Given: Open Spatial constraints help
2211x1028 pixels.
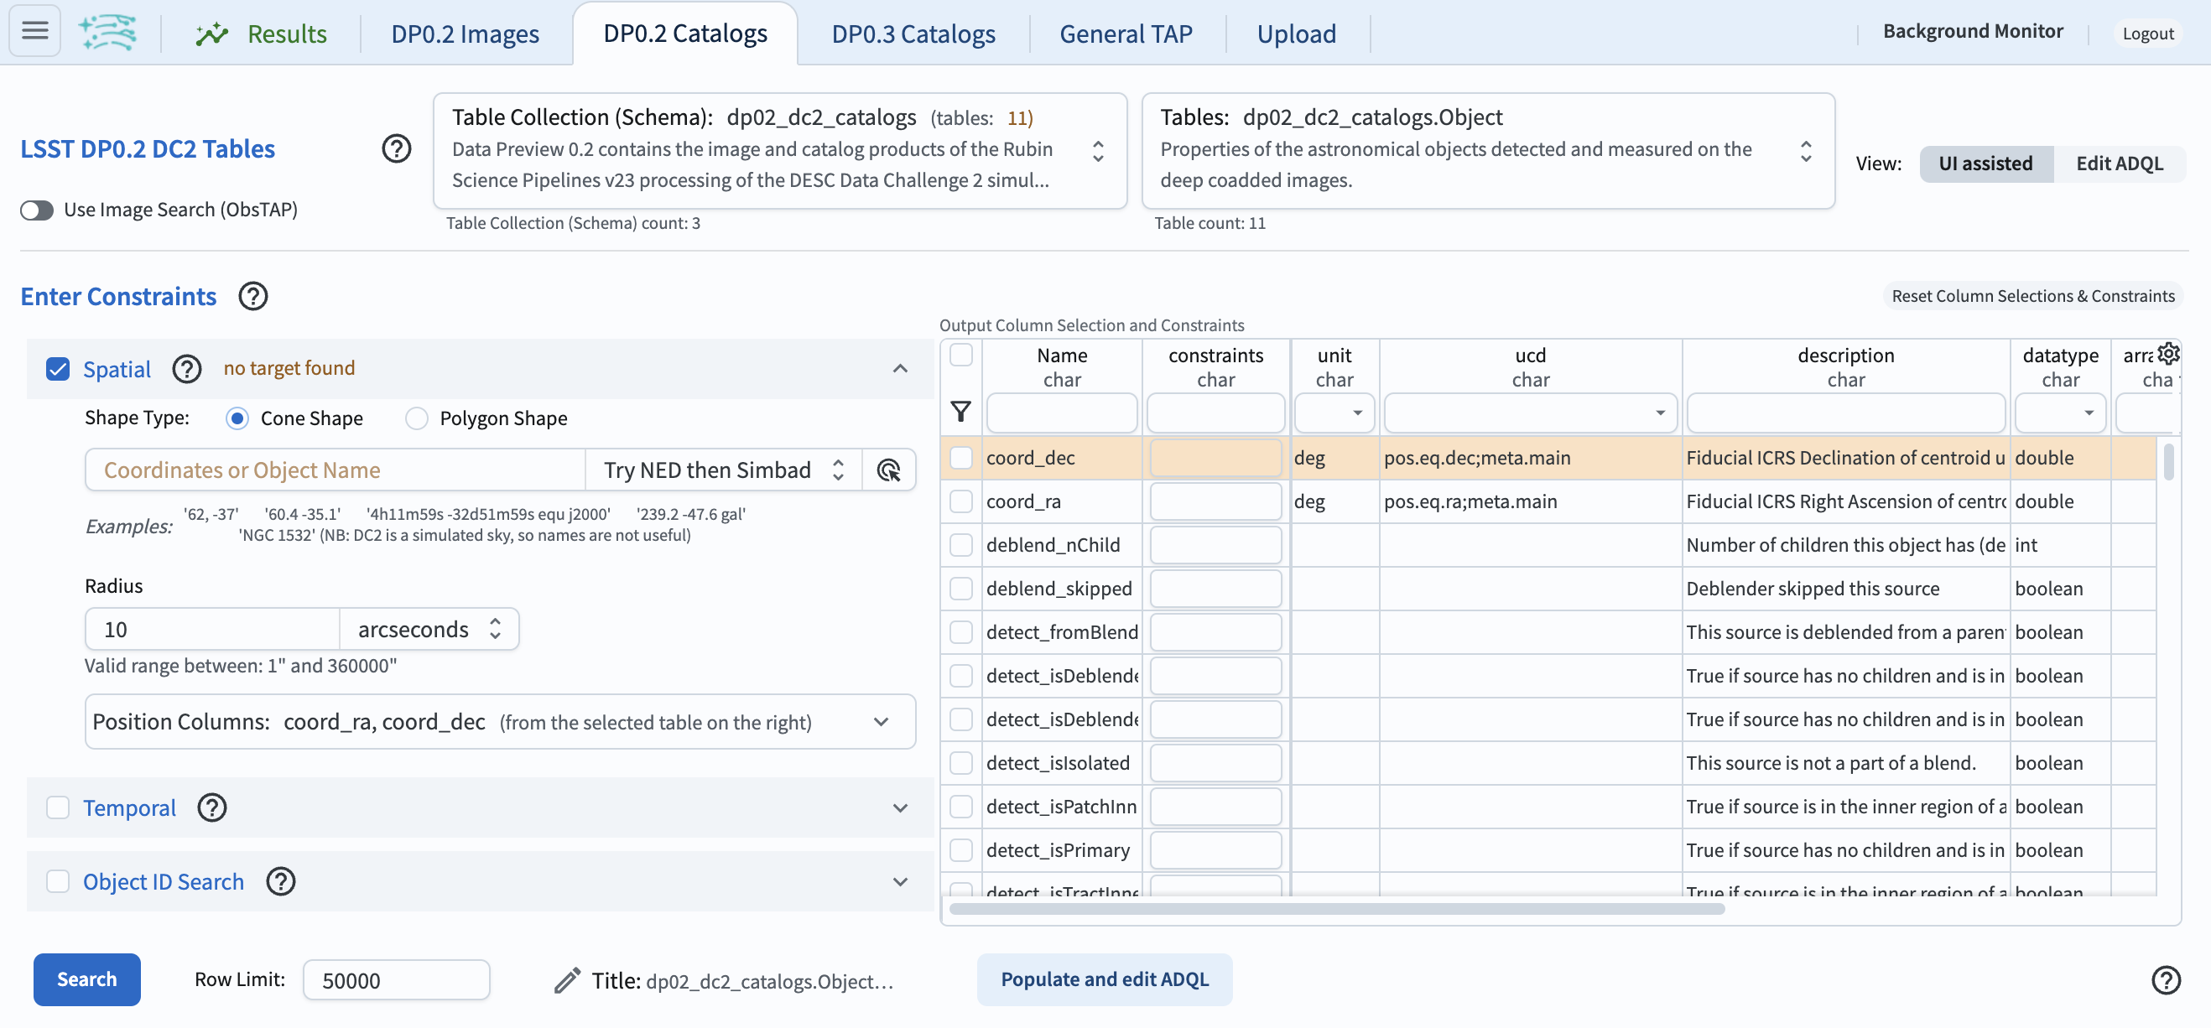Looking at the screenshot, I should point(186,368).
